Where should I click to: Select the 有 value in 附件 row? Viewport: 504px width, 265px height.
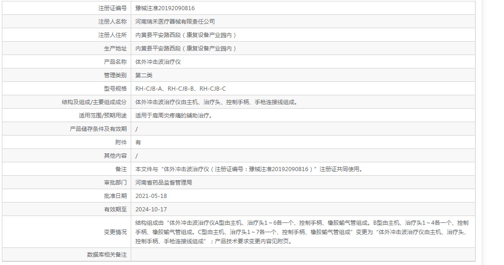coord(138,142)
